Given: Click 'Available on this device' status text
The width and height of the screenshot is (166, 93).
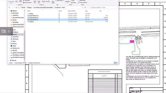Looking at the screenshot, I should [34, 63].
